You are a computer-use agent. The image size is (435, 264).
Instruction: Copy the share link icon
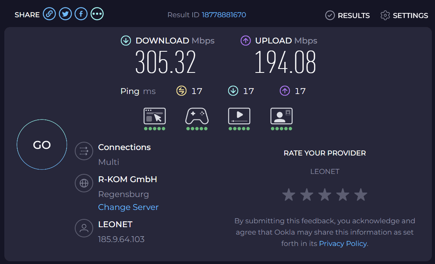(49, 14)
